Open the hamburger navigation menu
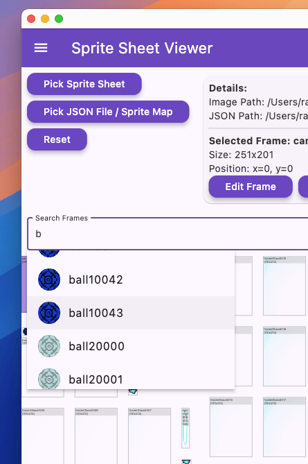 point(41,48)
